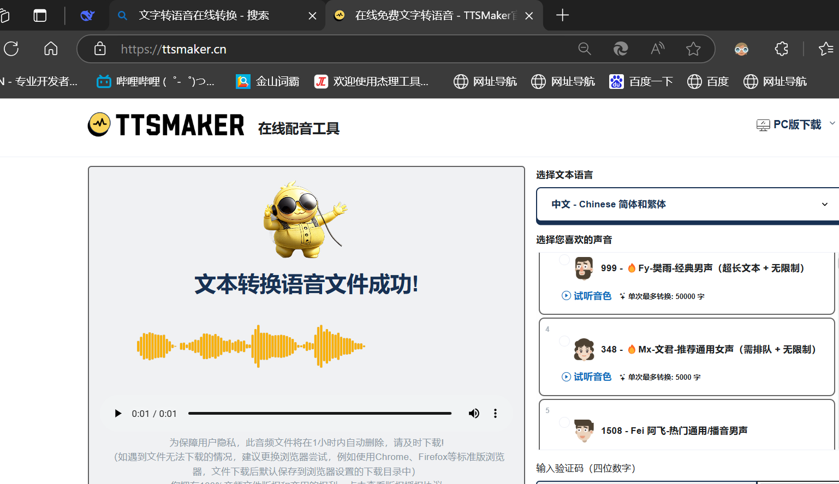Reload the page with refresh icon
This screenshot has width=839, height=484.
tap(11, 49)
